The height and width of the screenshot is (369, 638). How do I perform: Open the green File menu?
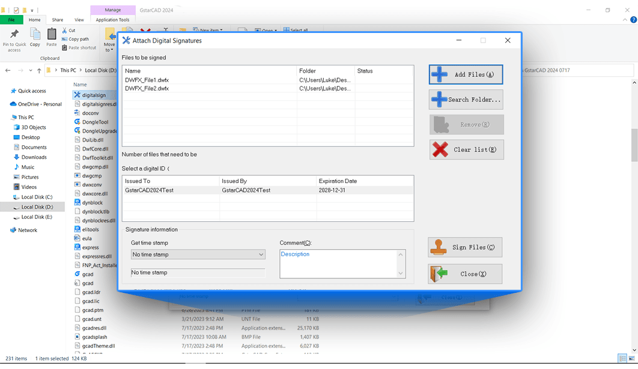coord(11,20)
